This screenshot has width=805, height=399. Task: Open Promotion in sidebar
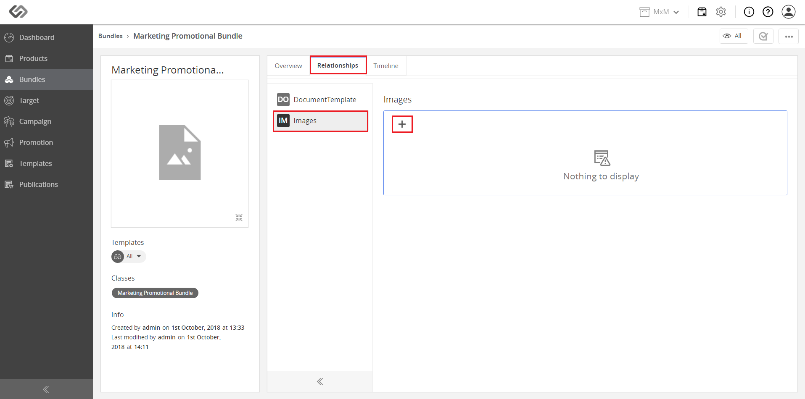pos(46,142)
